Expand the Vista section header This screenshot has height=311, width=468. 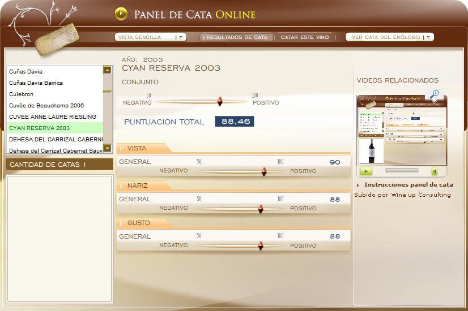click(x=144, y=148)
